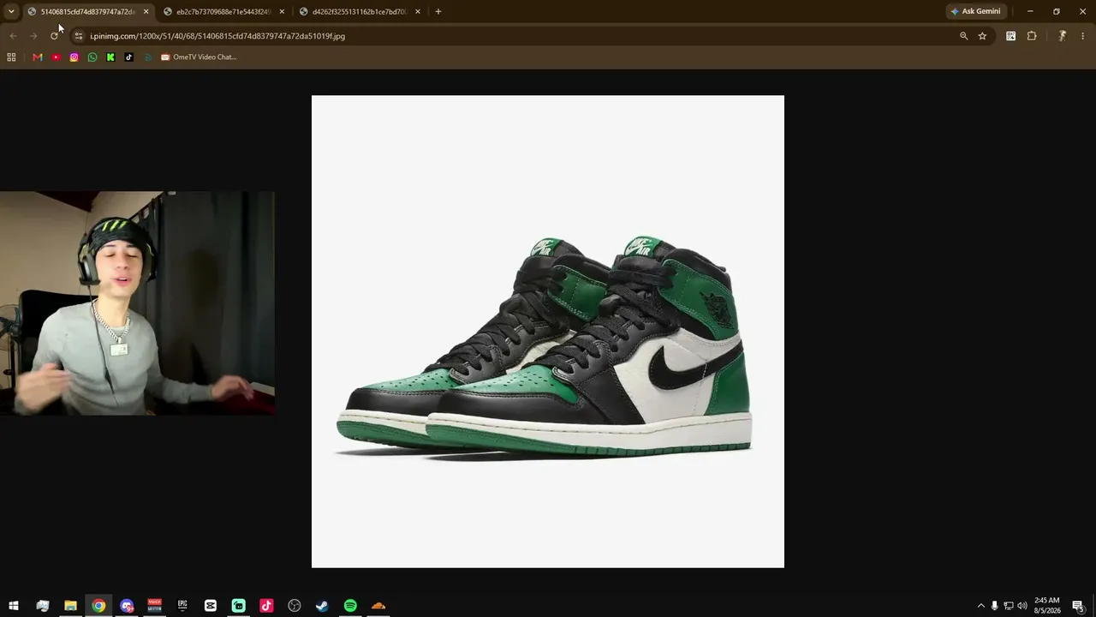The height and width of the screenshot is (617, 1096).
Task: Switch to the 51406815cfd74d… tab
Action: tap(88, 11)
